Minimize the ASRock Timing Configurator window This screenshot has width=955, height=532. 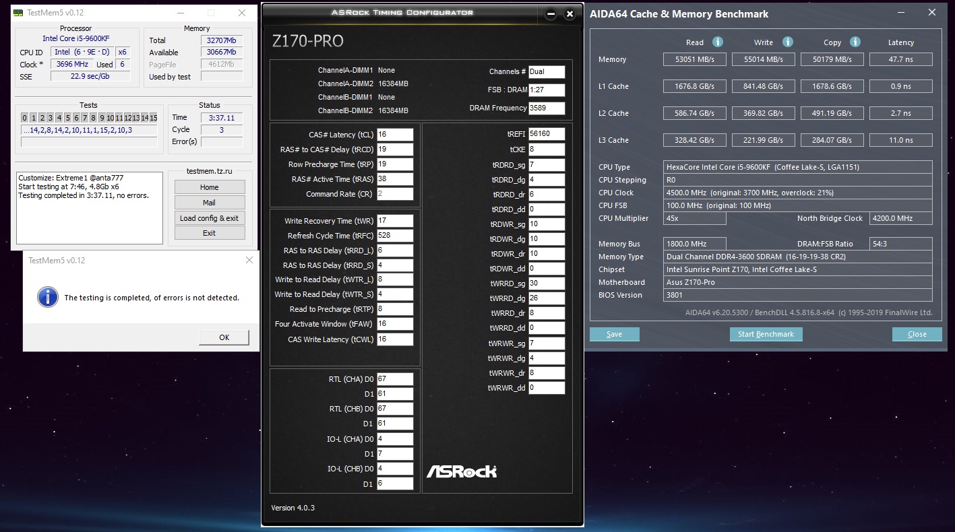pos(551,13)
